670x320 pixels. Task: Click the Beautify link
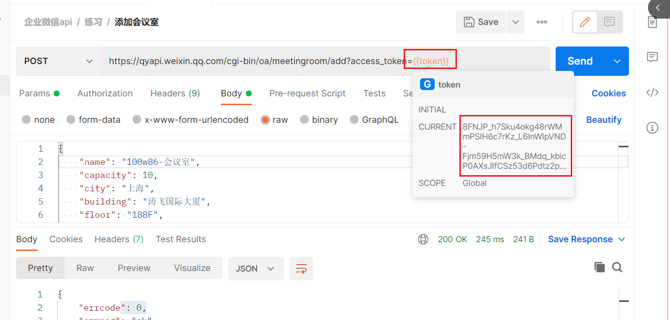pos(604,120)
